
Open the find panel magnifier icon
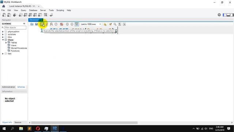(115, 24)
